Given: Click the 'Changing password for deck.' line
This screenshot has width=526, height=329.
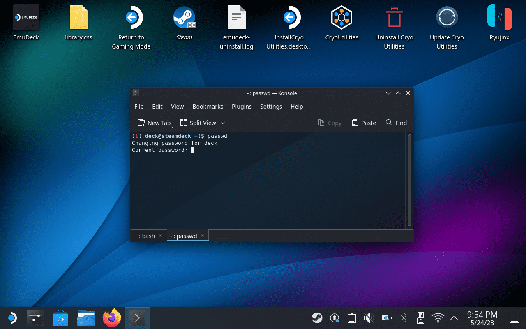Looking at the screenshot, I should click(x=176, y=143).
